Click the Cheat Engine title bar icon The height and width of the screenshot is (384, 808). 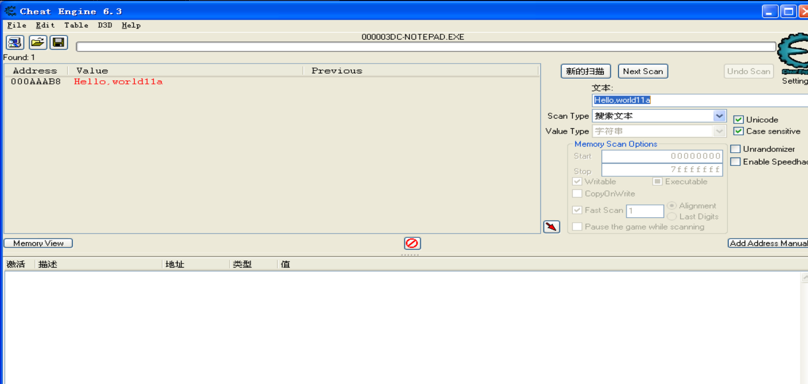(x=10, y=11)
